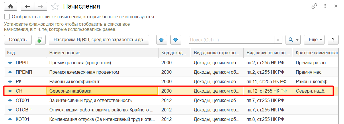Select the ПРЕМП code row icon
The width and height of the screenshot is (344, 124).
point(10,72)
